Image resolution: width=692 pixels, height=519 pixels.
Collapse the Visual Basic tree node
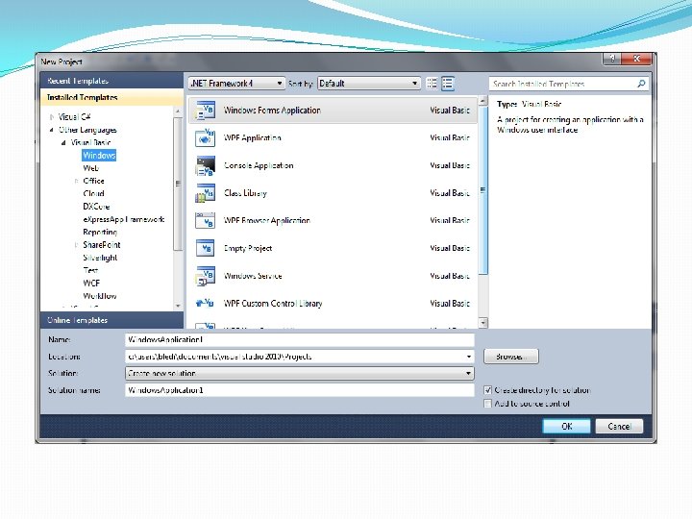pyautogui.click(x=63, y=142)
